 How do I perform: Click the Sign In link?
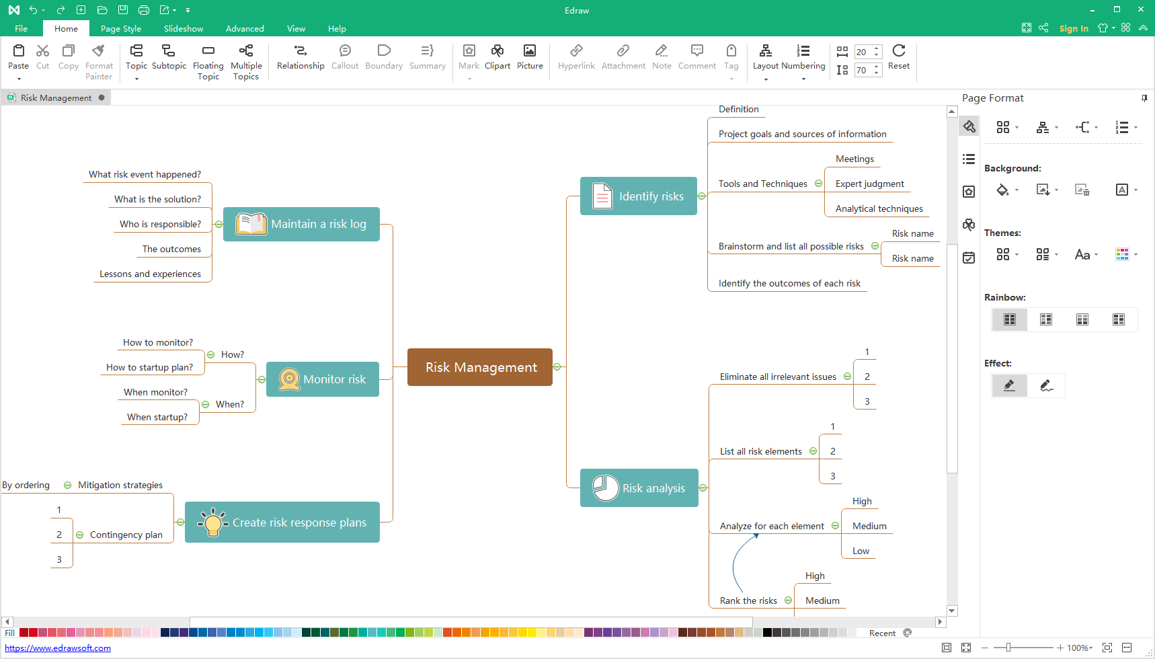coord(1074,28)
